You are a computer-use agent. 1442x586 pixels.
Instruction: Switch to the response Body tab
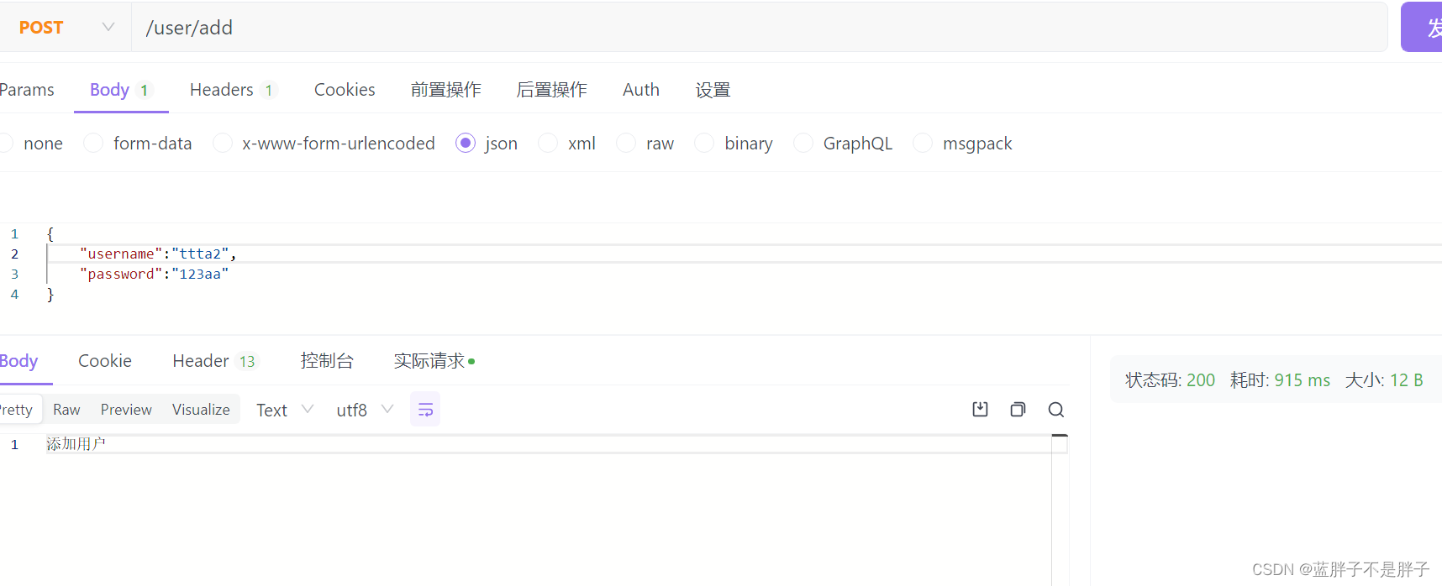tap(19, 361)
